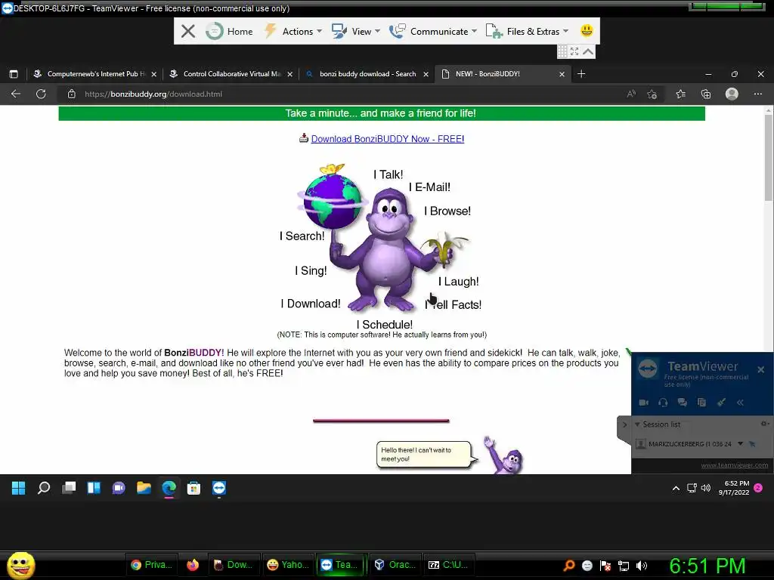The image size is (774, 580).
Task: Collapse the TeamViewer toolbar with up chevron
Action: tap(588, 51)
